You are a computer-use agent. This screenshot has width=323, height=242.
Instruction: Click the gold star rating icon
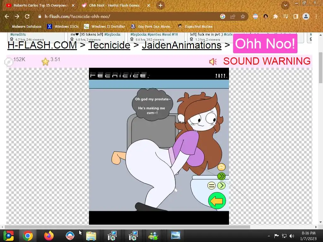coord(45,61)
